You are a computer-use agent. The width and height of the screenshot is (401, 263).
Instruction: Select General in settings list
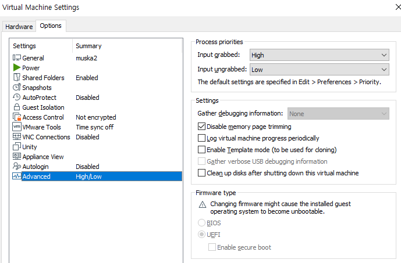[x=97, y=58]
